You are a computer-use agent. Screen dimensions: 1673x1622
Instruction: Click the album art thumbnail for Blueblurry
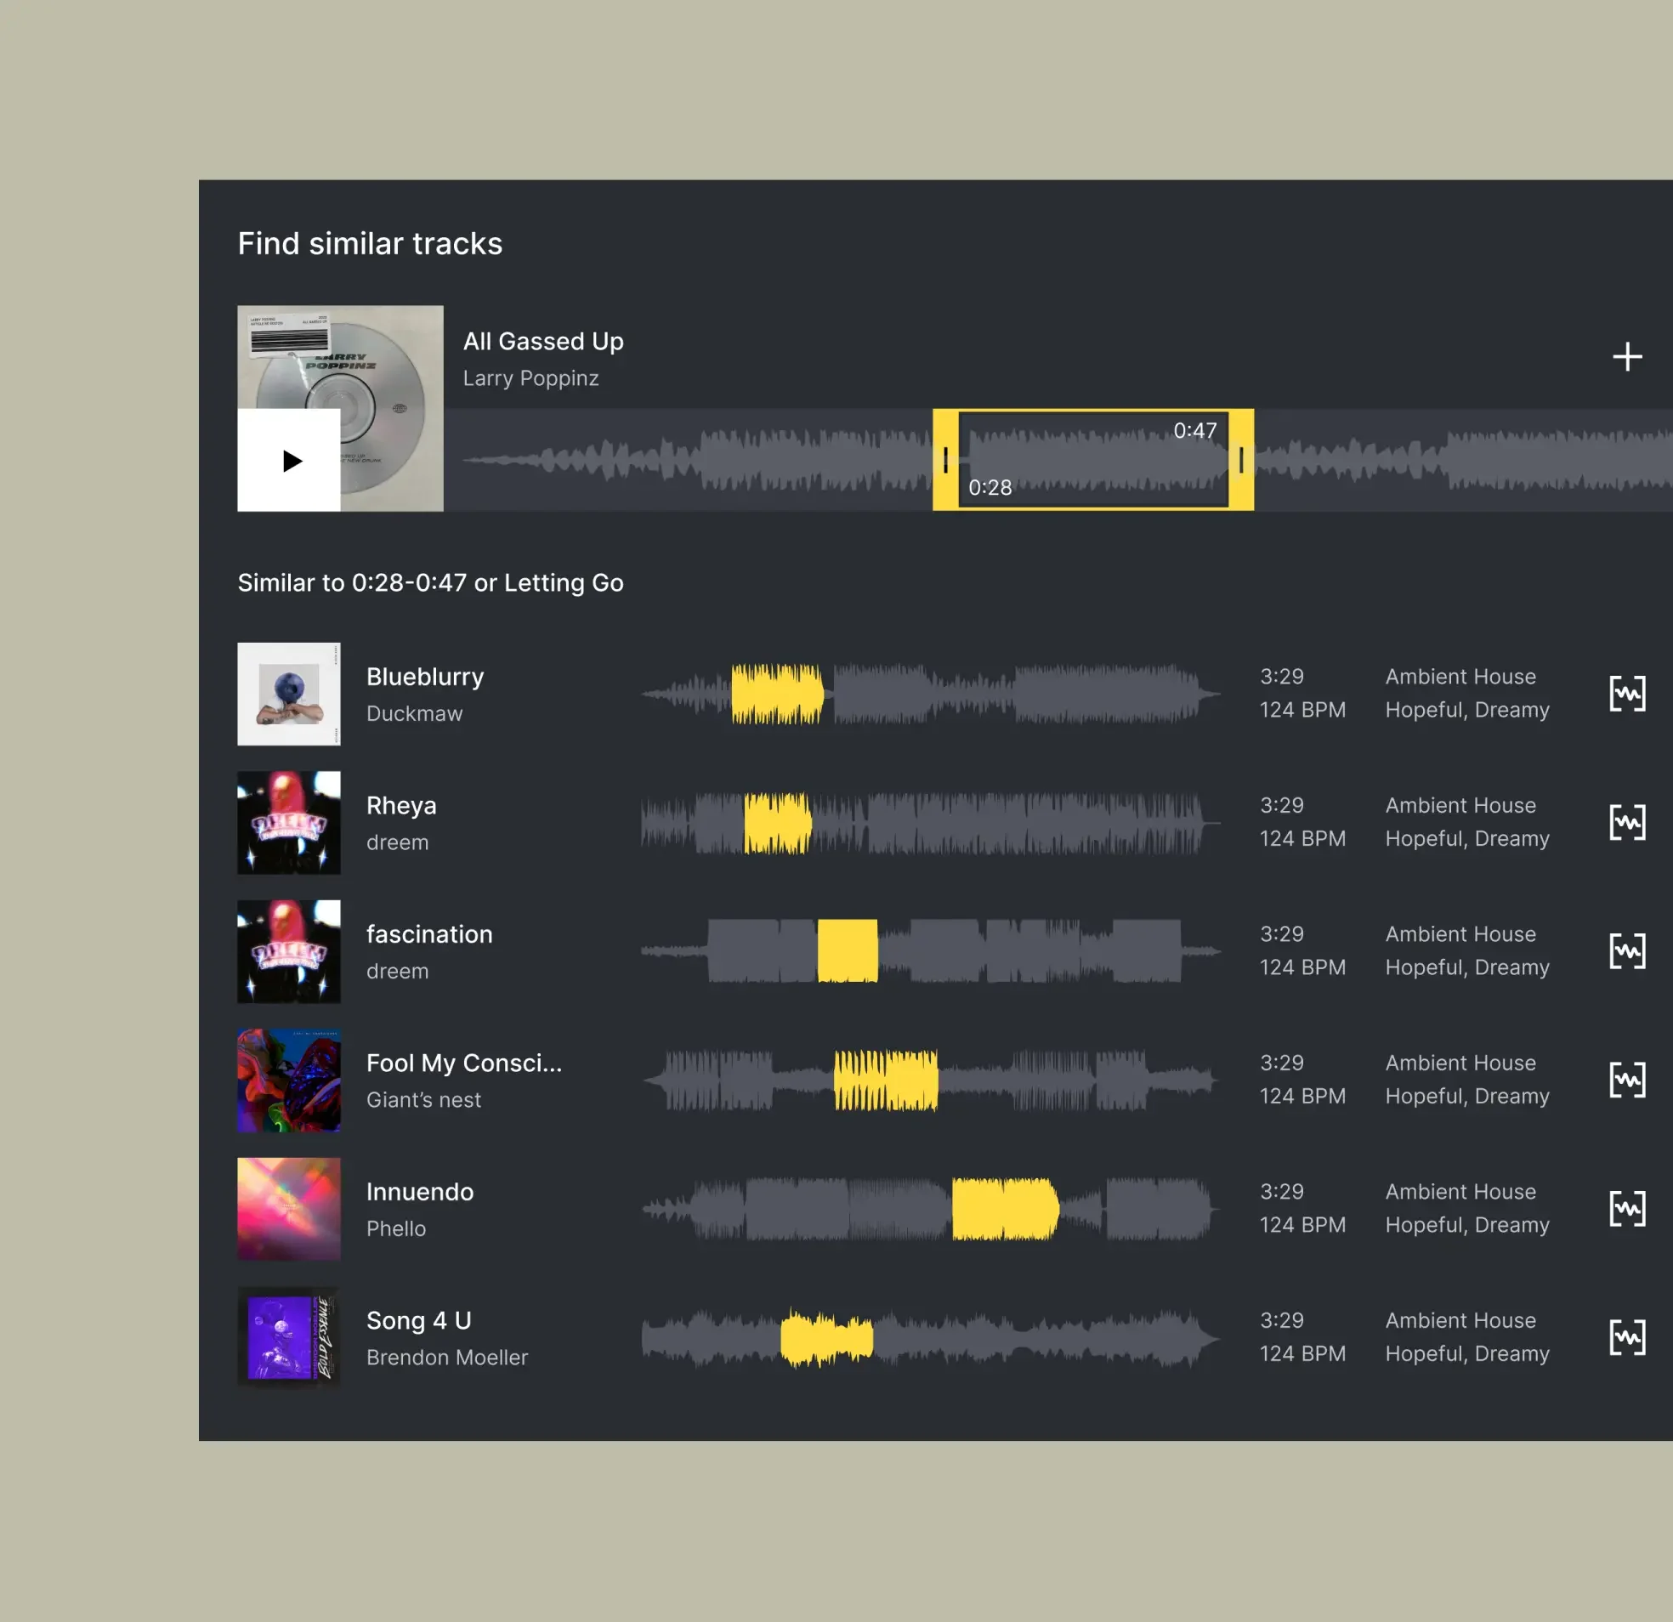click(288, 695)
